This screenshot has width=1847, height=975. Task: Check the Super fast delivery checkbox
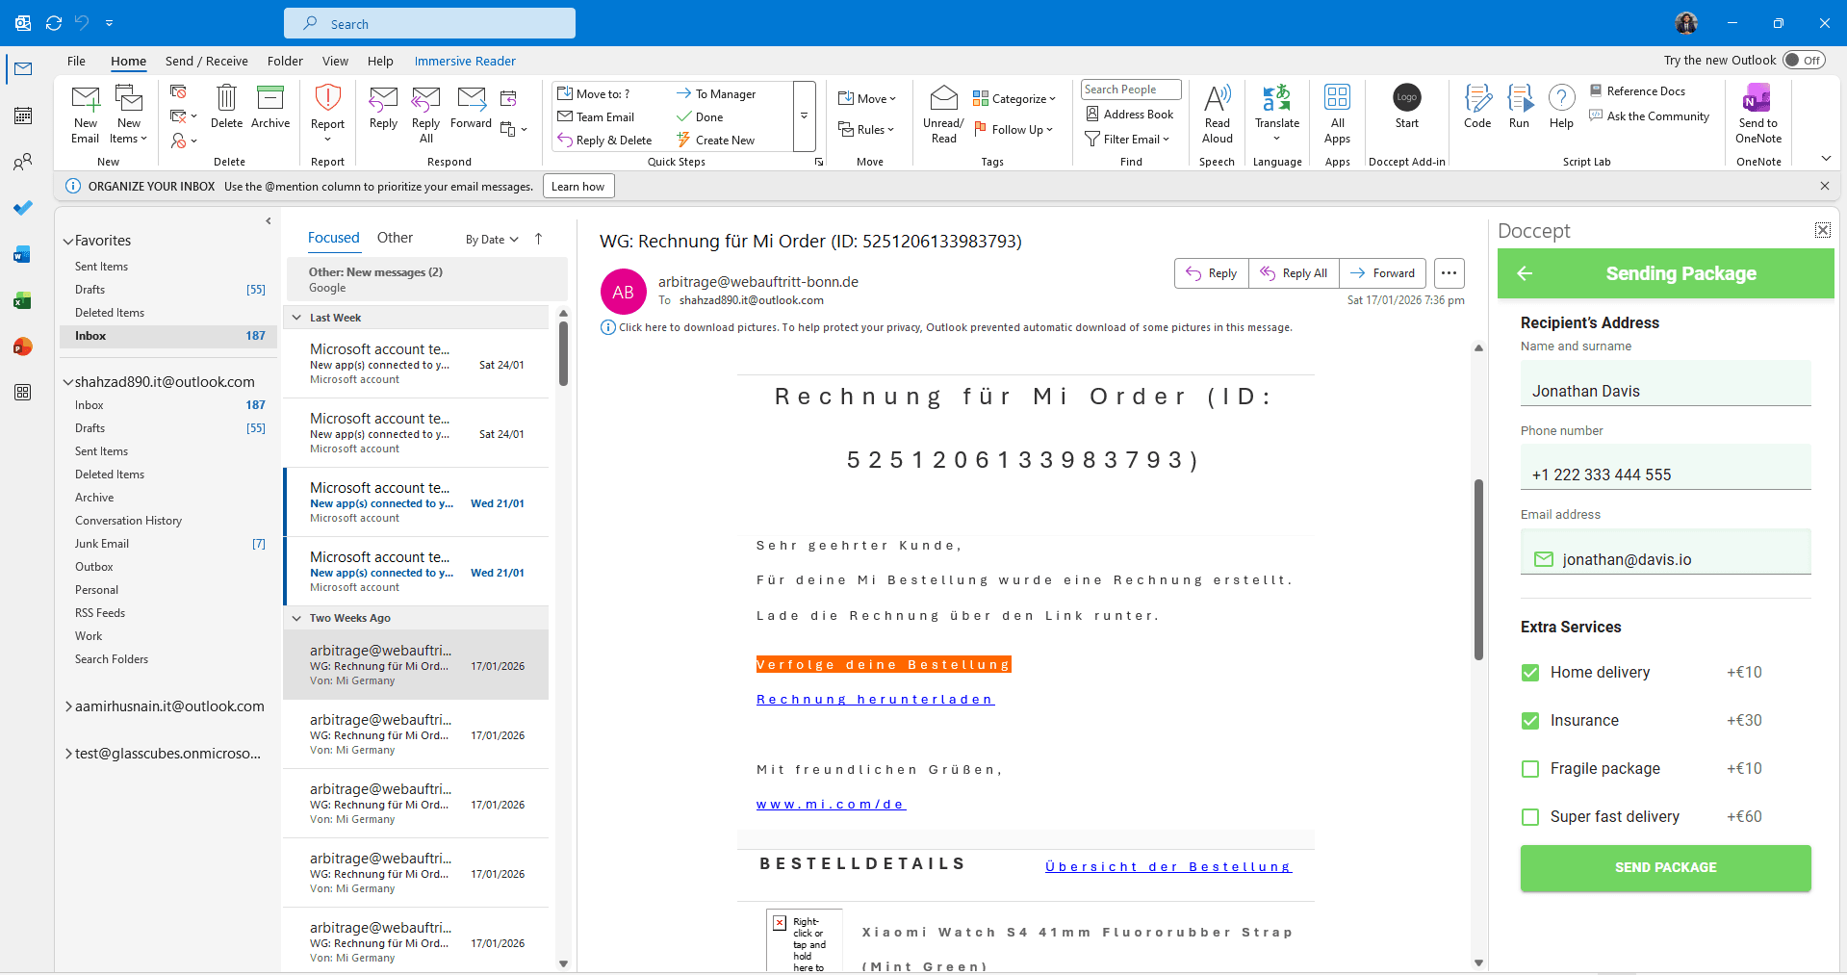click(1530, 817)
